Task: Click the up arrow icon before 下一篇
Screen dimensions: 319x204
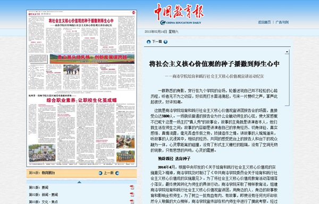Action: click(148, 42)
